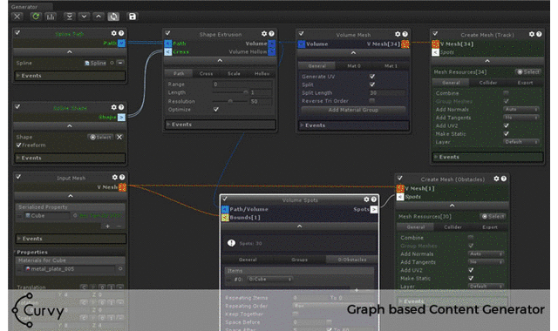
Task: Toggle Generate UV checkbox in Volume Mesh
Action: coord(372,76)
